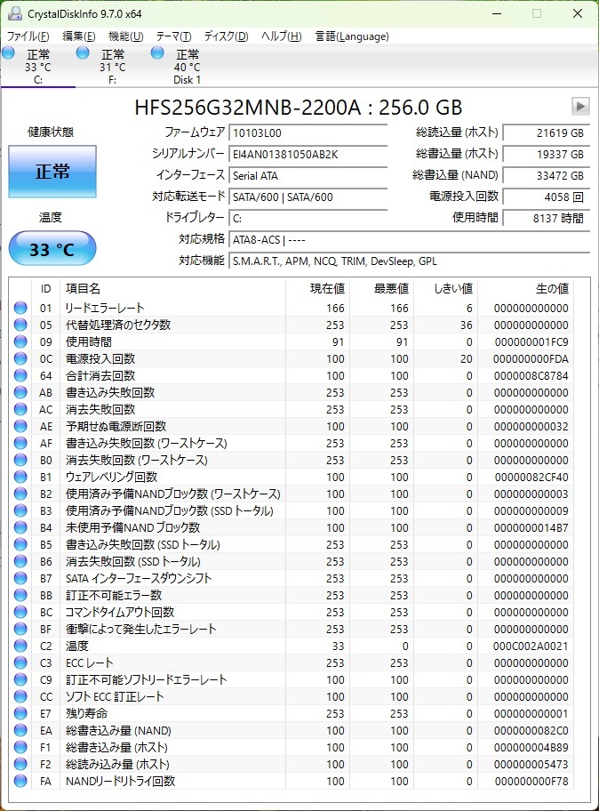Open the ディスク(D) menu

(226, 36)
